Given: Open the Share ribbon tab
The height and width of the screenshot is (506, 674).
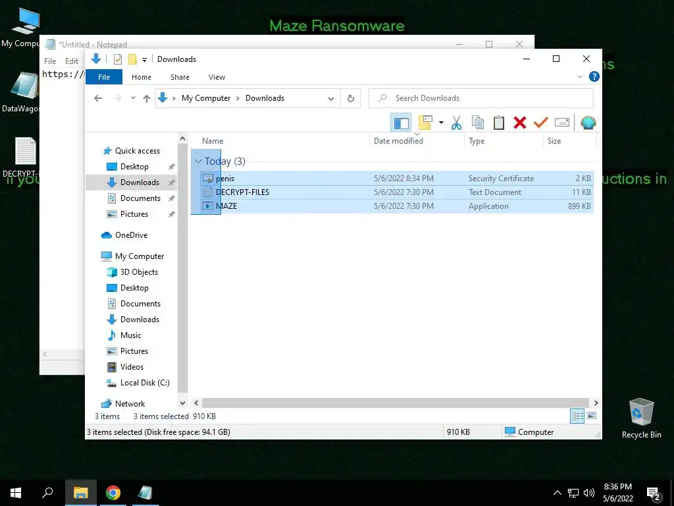Looking at the screenshot, I should coord(180,77).
